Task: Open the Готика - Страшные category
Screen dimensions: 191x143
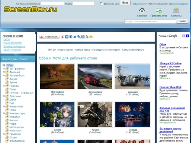Action: 21,93
